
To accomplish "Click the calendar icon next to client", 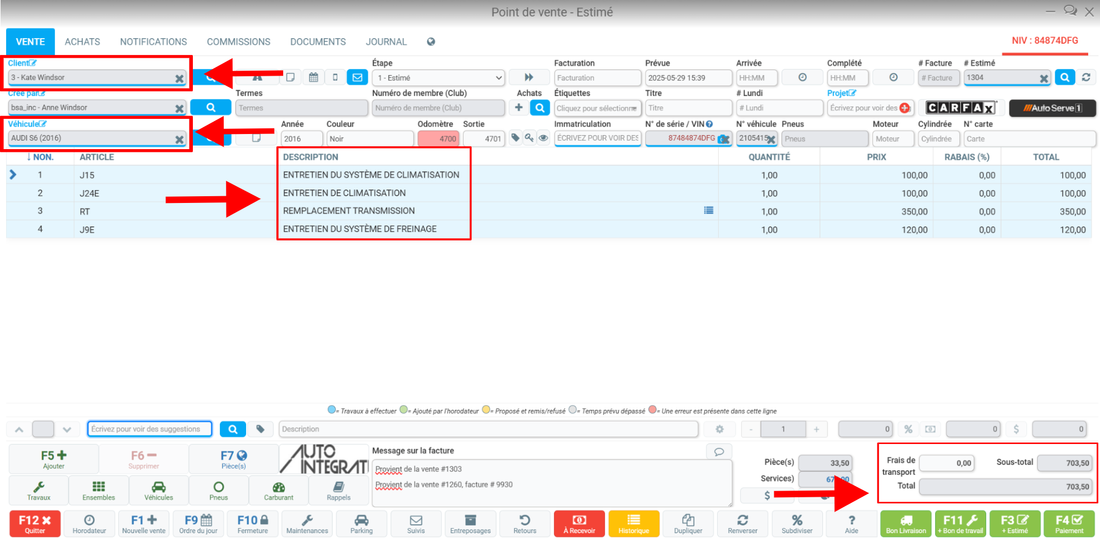I will tap(313, 77).
